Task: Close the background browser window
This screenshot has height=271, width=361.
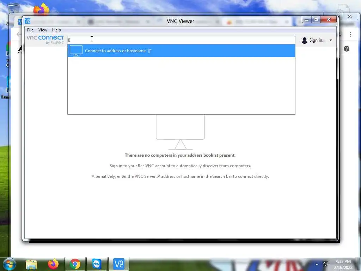Action: point(350,17)
